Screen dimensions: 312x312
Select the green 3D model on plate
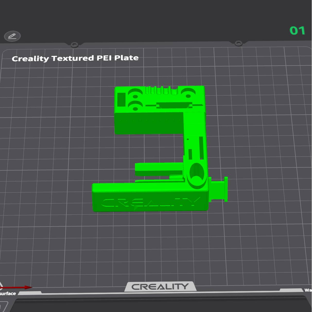160,149
